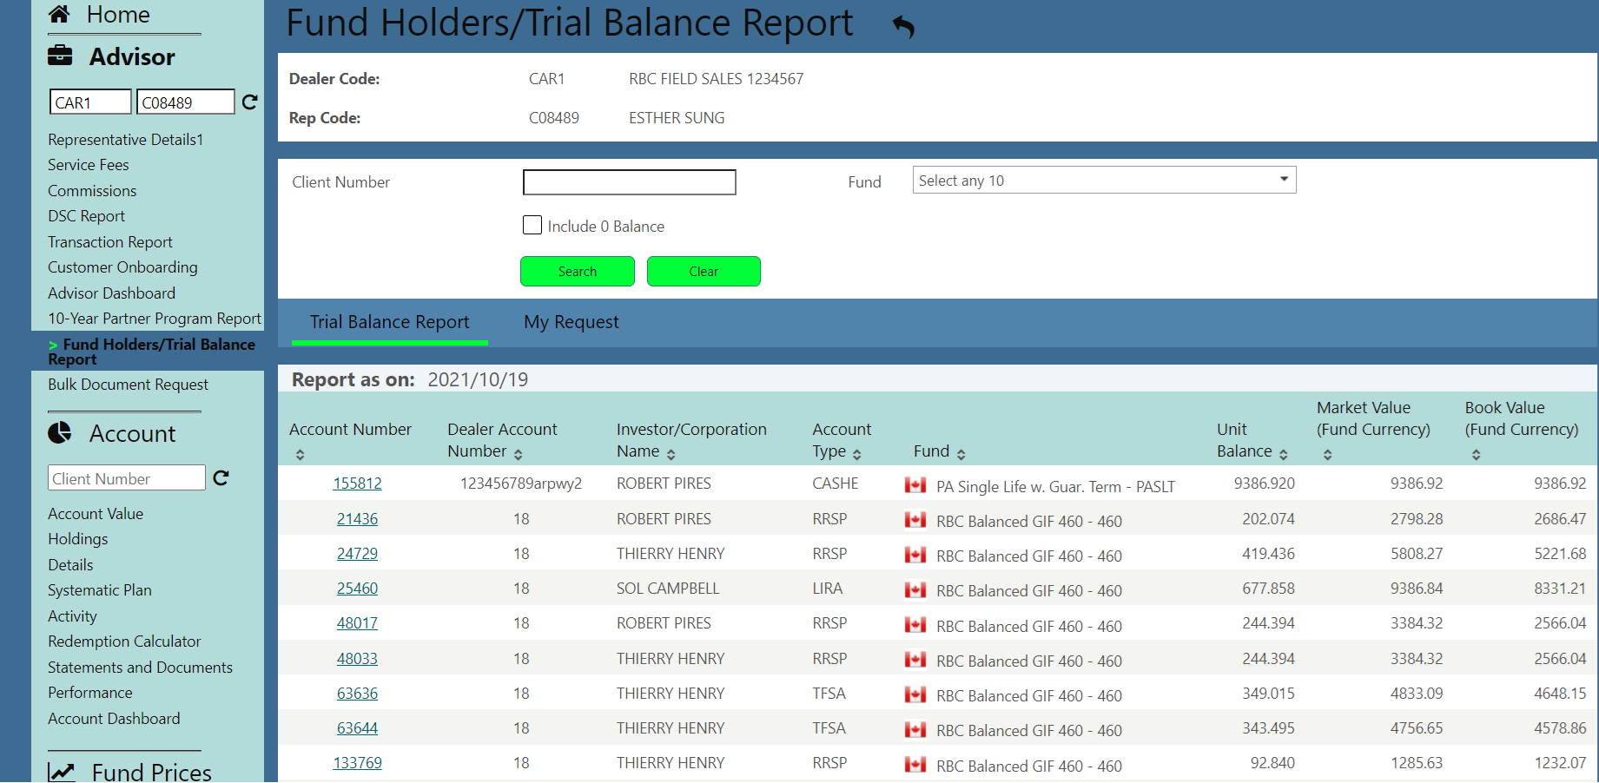
Task: Open Service Fees in sidebar
Action: point(88,165)
